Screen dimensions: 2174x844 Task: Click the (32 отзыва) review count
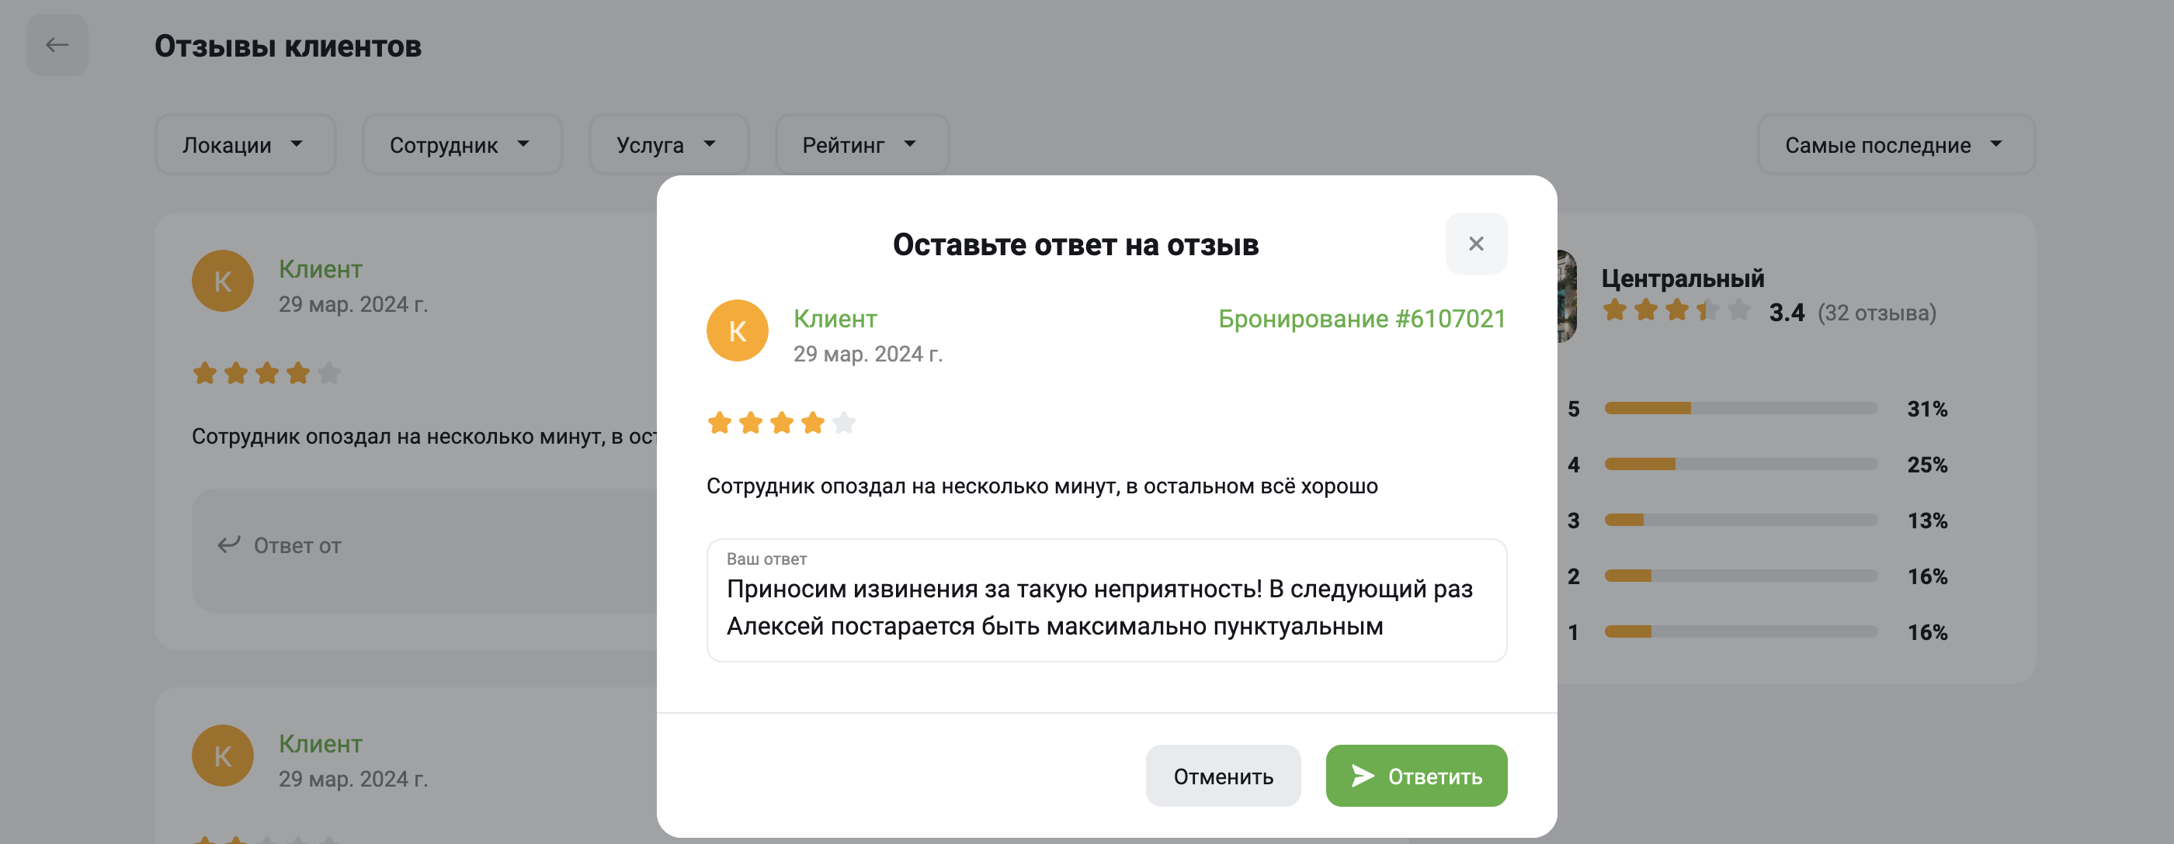point(1877,313)
